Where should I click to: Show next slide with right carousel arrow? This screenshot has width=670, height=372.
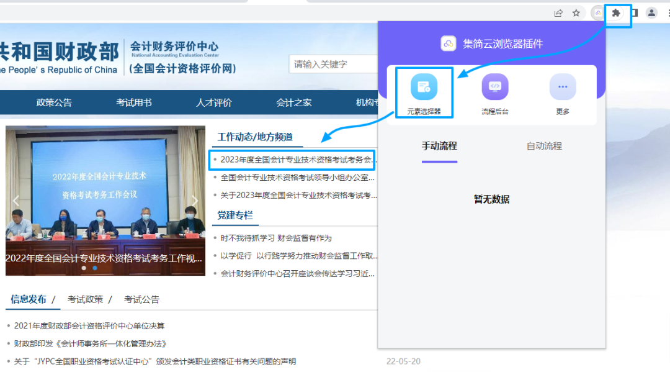195,201
